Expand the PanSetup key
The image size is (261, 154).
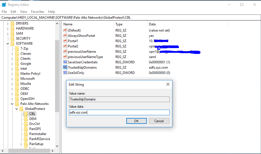pyautogui.click(x=21, y=144)
